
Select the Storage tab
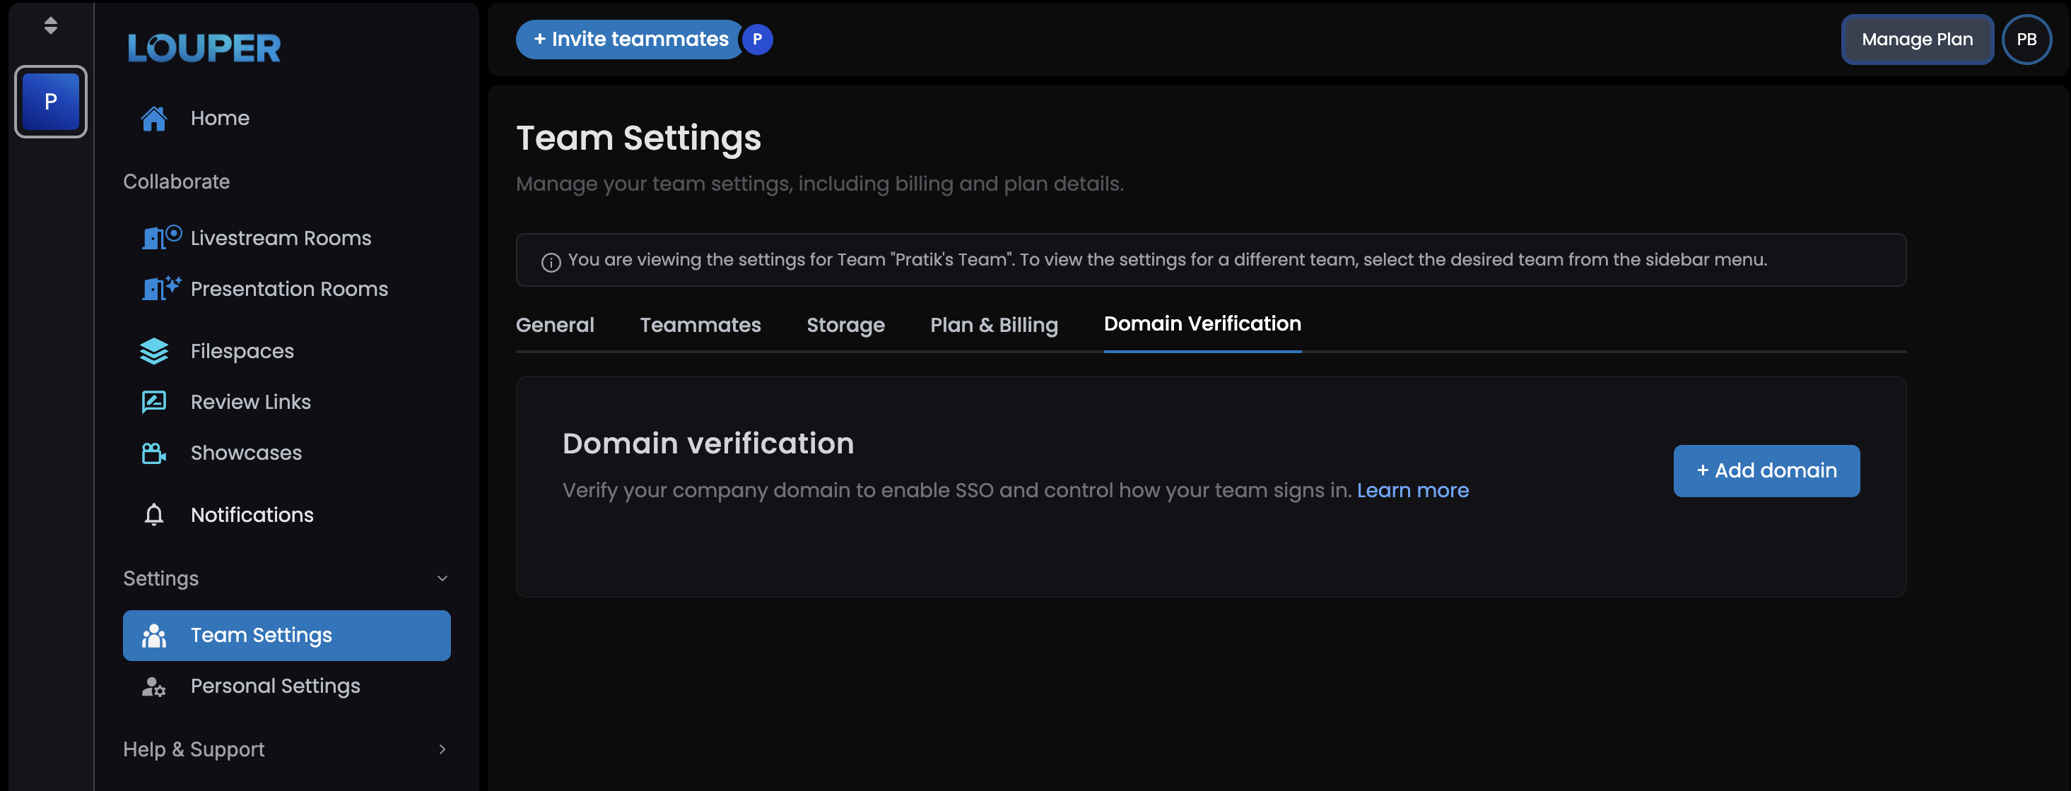click(845, 326)
